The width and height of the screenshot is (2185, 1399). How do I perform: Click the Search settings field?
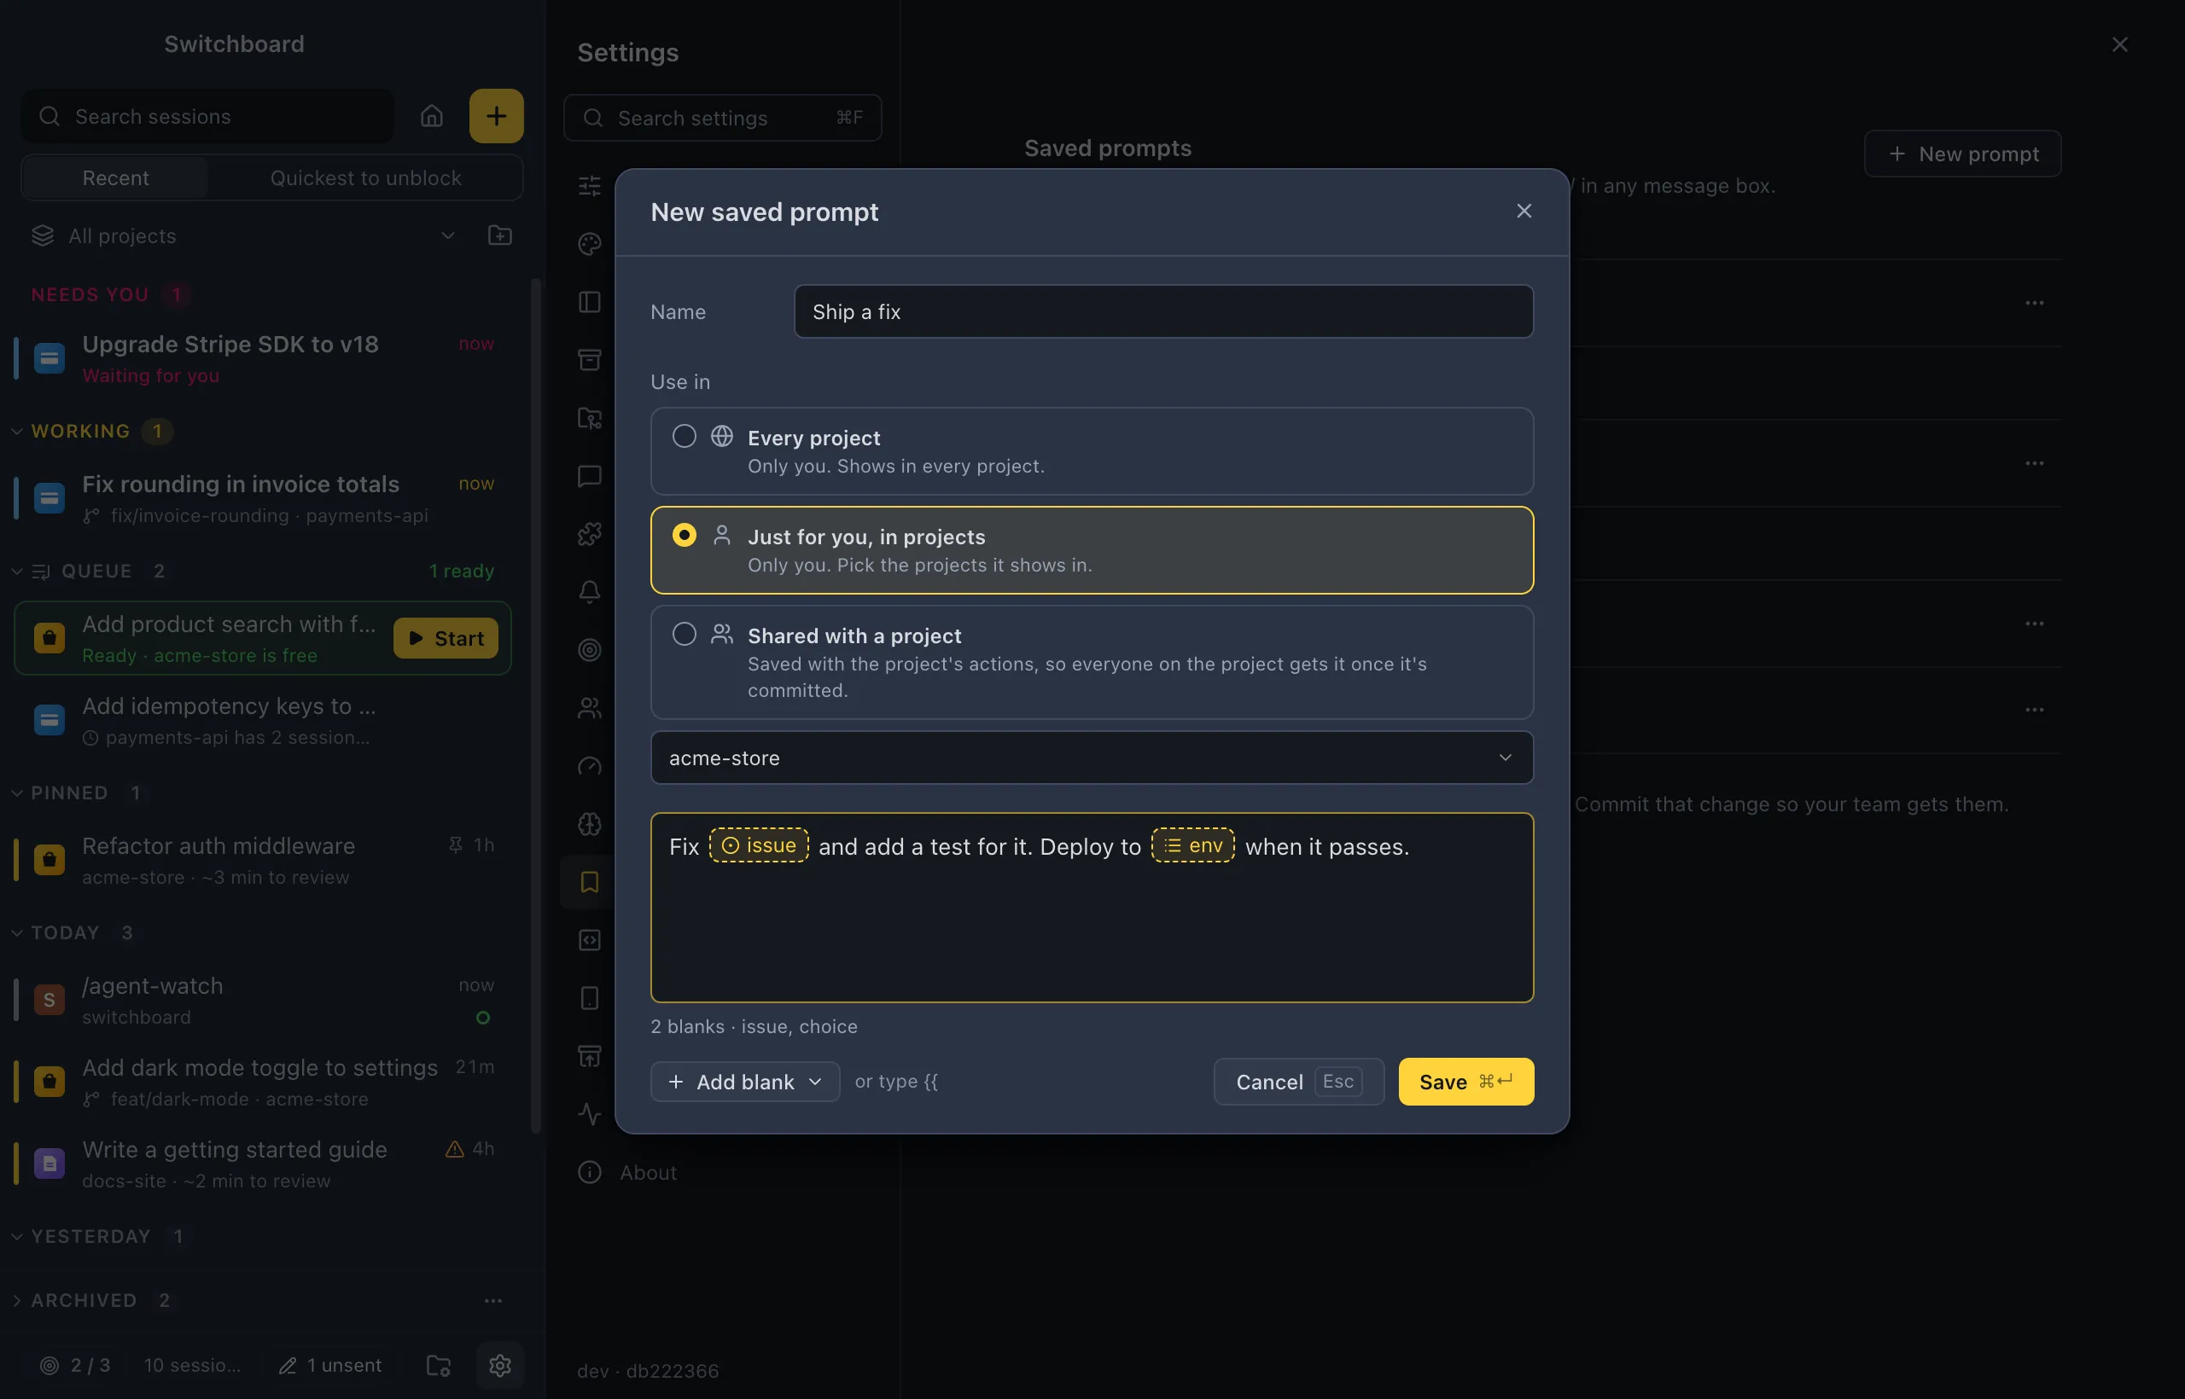pyautogui.click(x=723, y=118)
